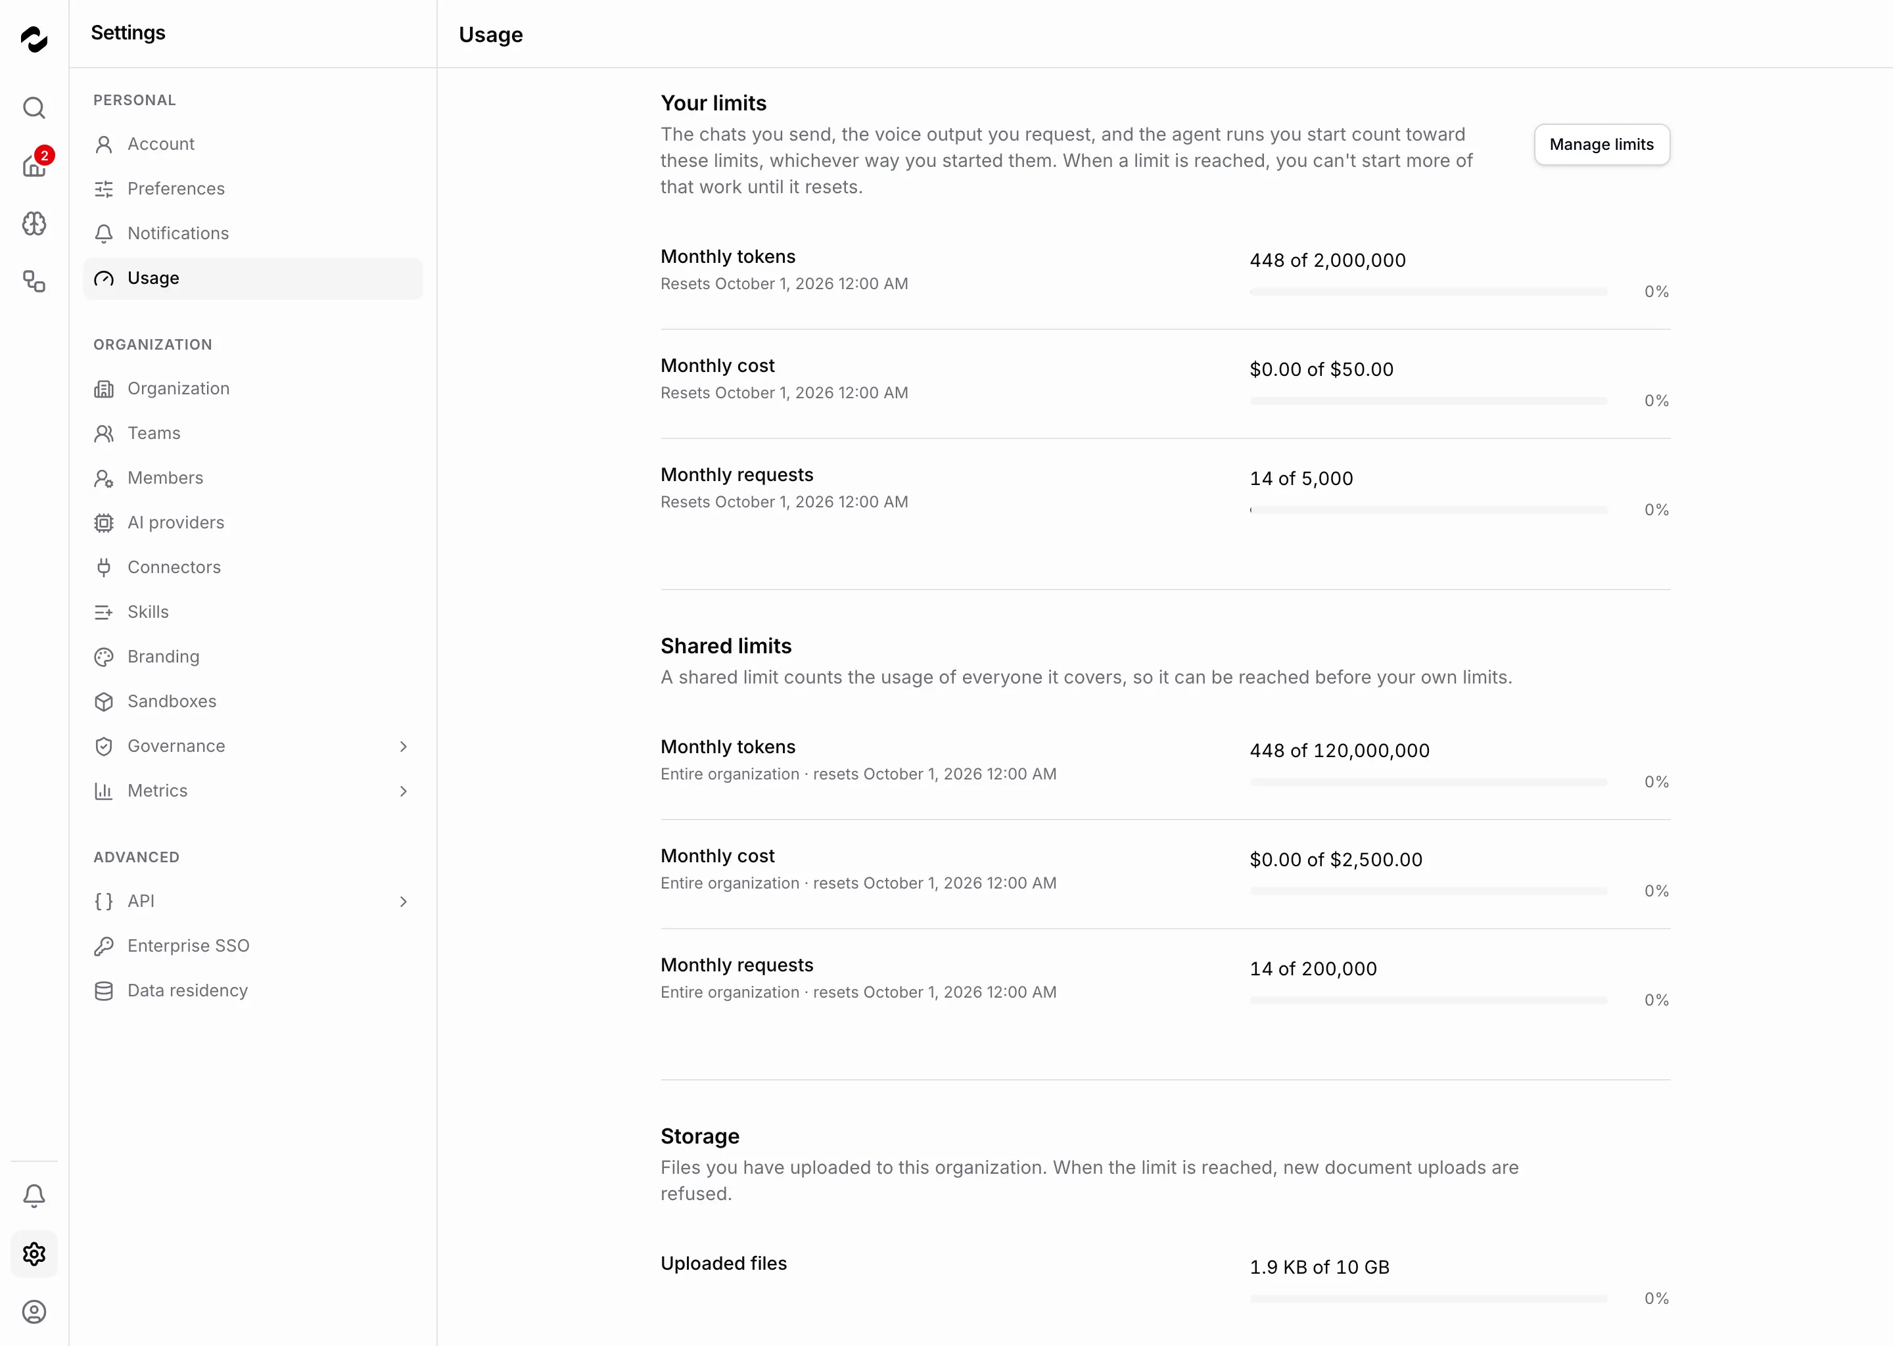Click the Shared limits heading
Viewport: 1893px width, 1346px height.
click(x=726, y=645)
